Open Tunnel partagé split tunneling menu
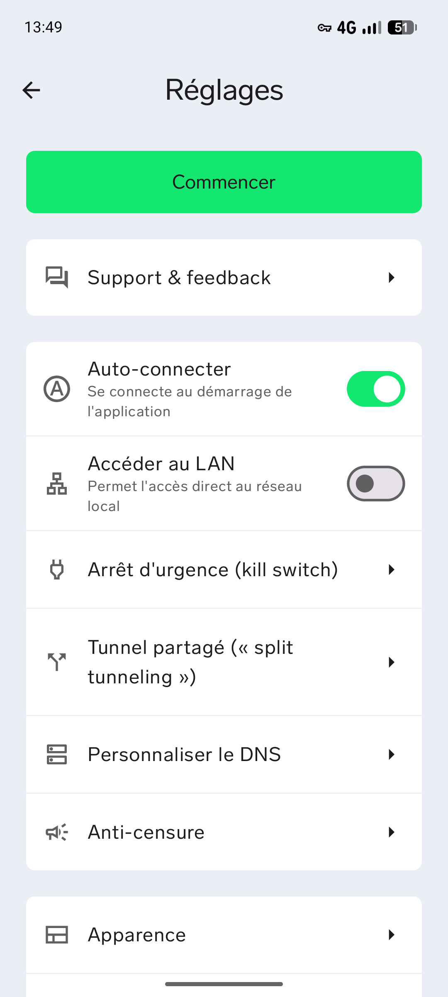Image resolution: width=448 pixels, height=997 pixels. (191, 662)
